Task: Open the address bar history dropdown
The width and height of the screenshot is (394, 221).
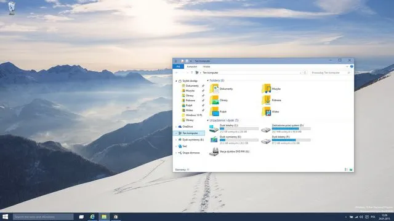Action: (x=300, y=72)
